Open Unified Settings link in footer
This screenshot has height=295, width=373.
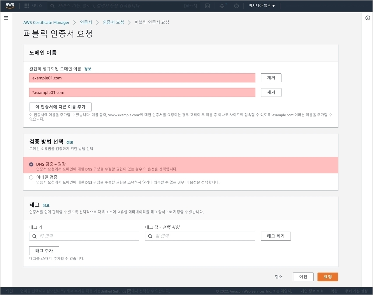click(x=116, y=291)
